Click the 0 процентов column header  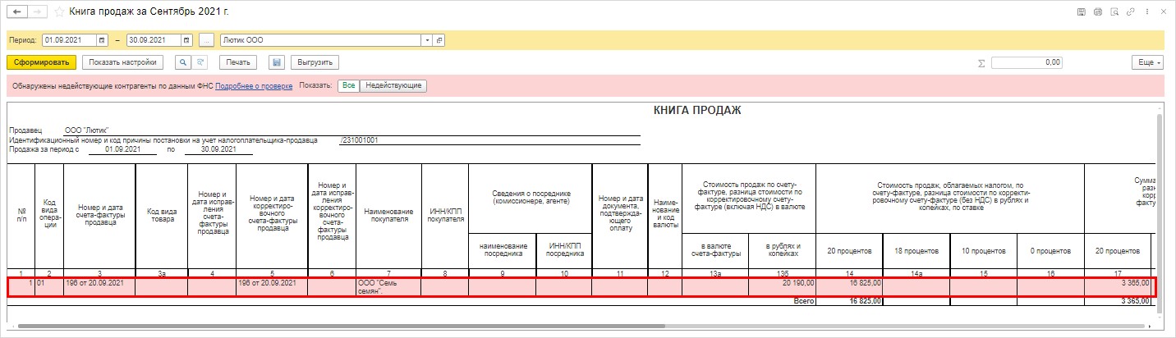pos(1050,250)
